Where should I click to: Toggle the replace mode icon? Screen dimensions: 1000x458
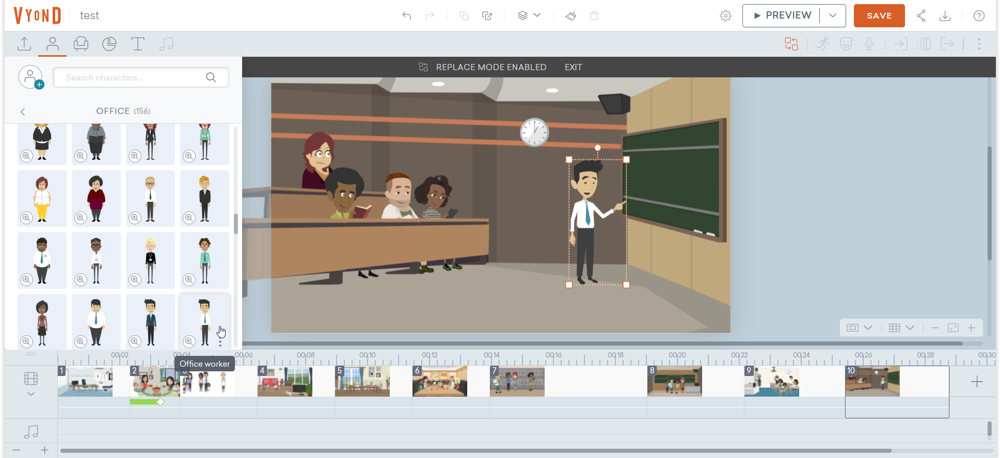click(x=791, y=44)
